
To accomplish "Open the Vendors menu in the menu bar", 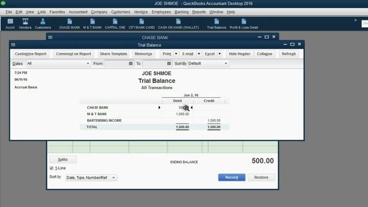I will [140, 12].
